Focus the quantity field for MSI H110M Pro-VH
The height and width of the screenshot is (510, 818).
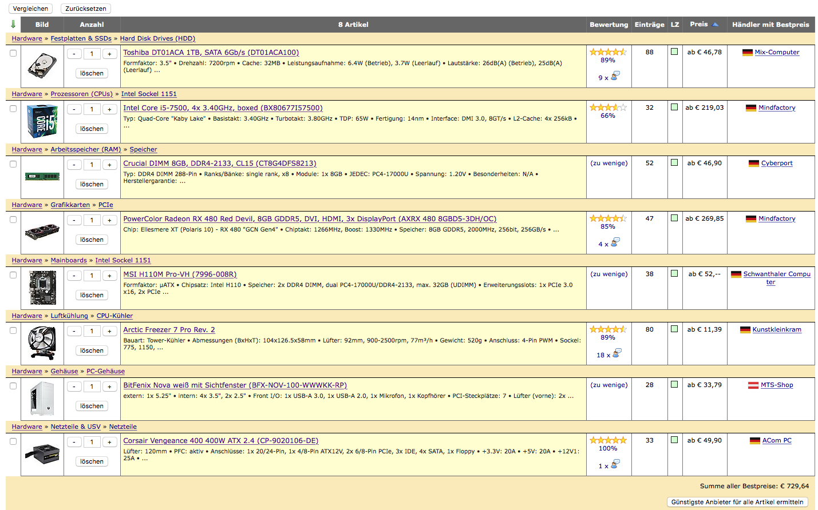click(92, 276)
